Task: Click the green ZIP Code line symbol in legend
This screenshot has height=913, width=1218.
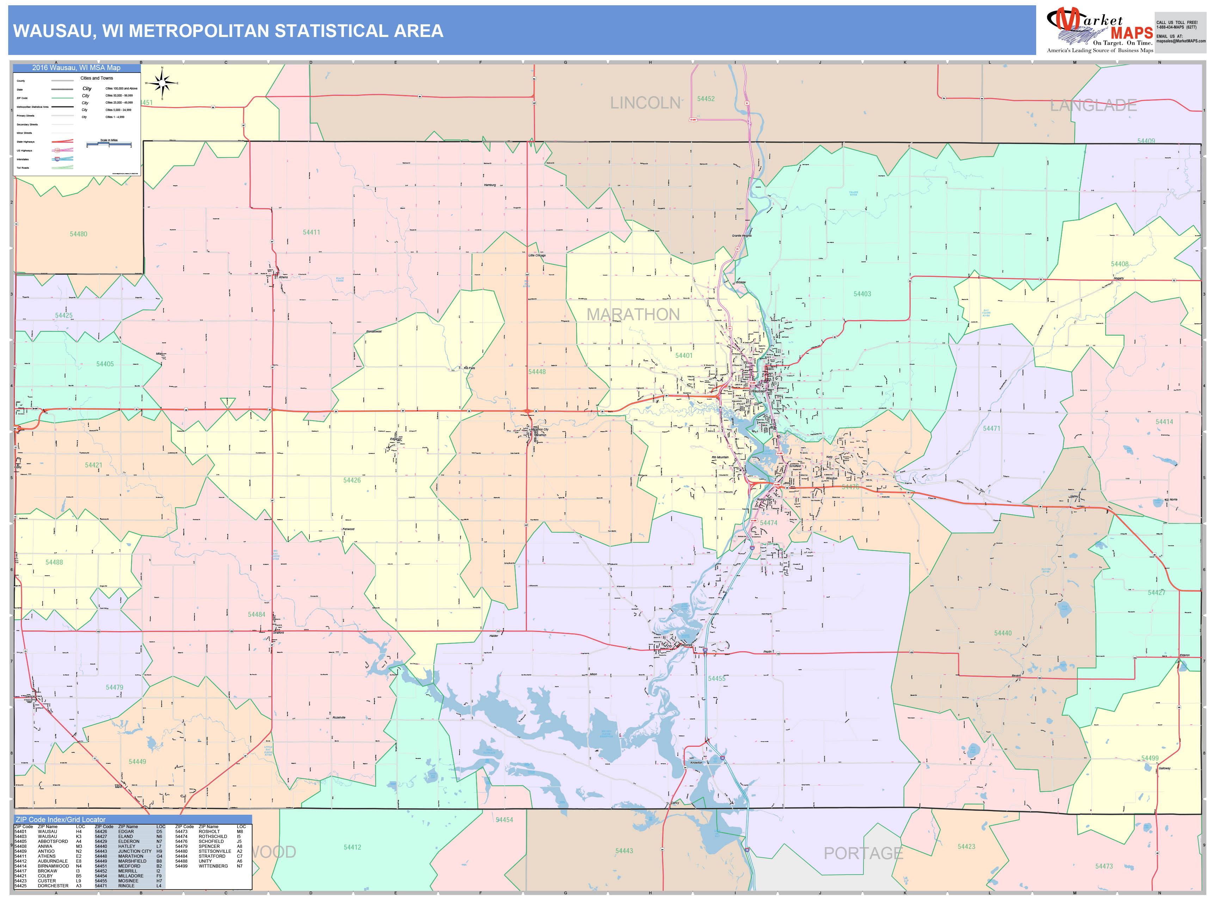Action: (x=62, y=98)
